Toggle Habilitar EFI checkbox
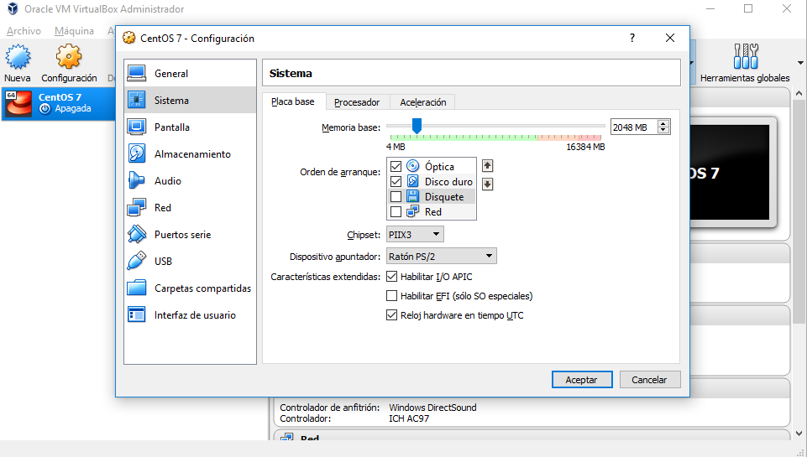Screen dimensions: 807x457 point(391,296)
